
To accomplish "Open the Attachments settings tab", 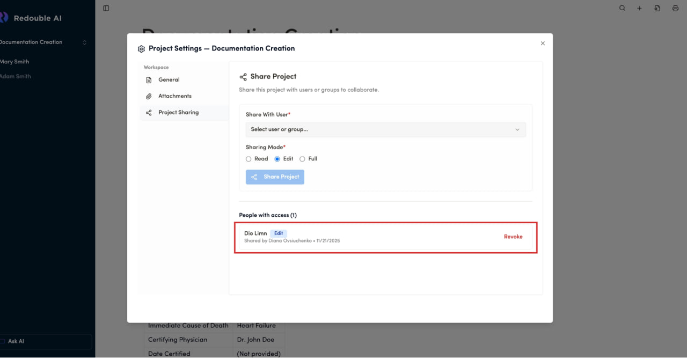I will coord(174,96).
